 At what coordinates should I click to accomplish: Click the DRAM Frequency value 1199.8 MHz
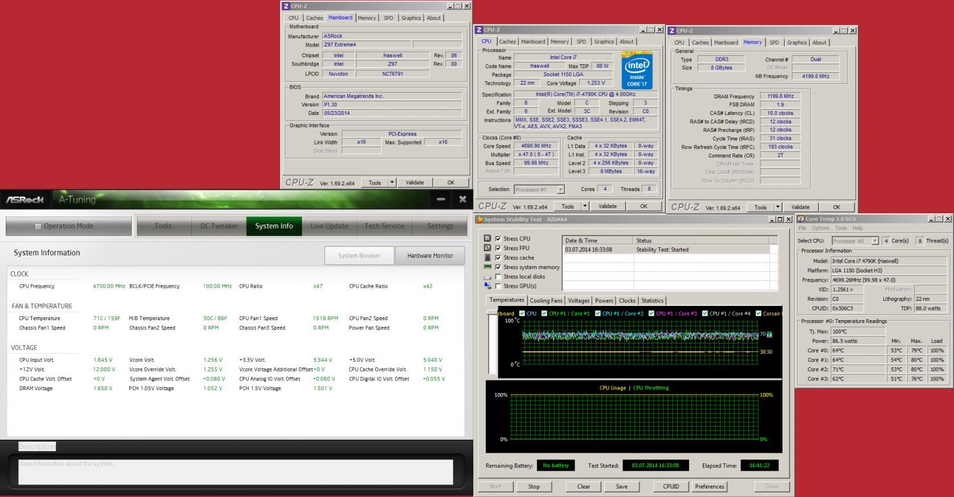[780, 97]
